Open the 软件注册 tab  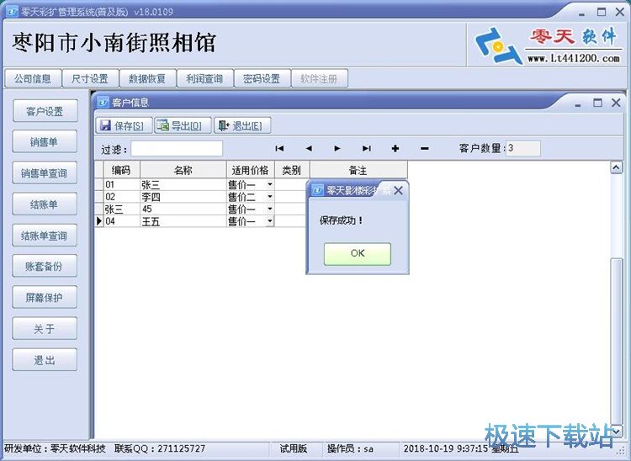click(x=319, y=78)
